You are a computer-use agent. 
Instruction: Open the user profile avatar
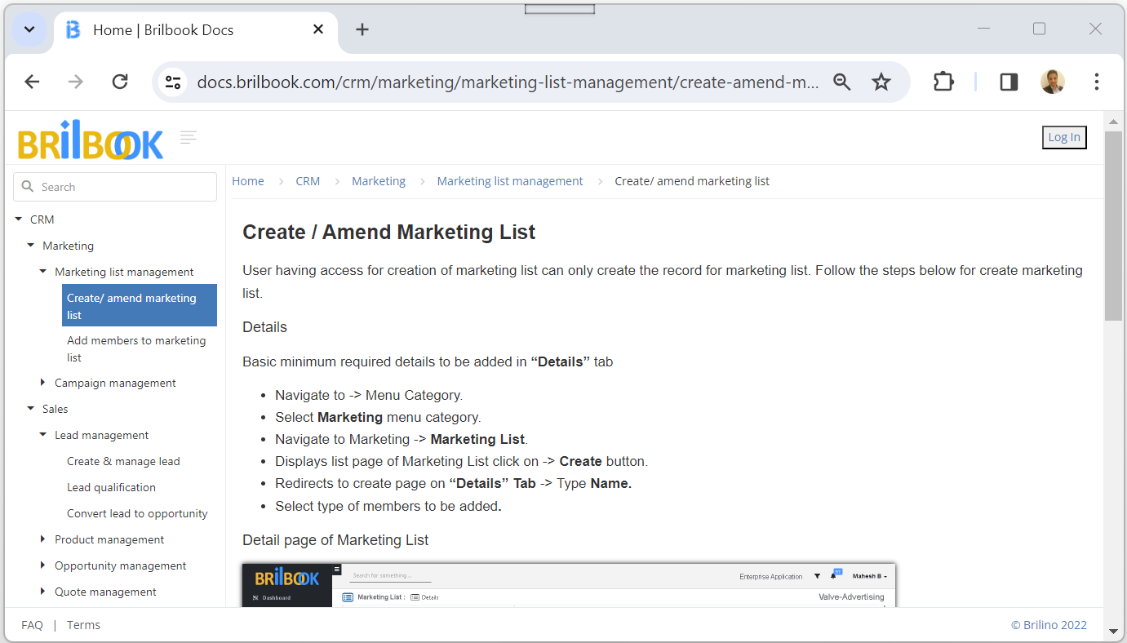pos(1053,82)
